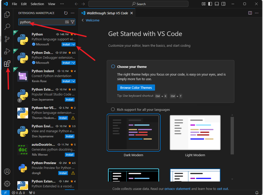This screenshot has height=195, width=263.
Task: Open the filter extensions funnel icon
Action: pyautogui.click(x=73, y=22)
